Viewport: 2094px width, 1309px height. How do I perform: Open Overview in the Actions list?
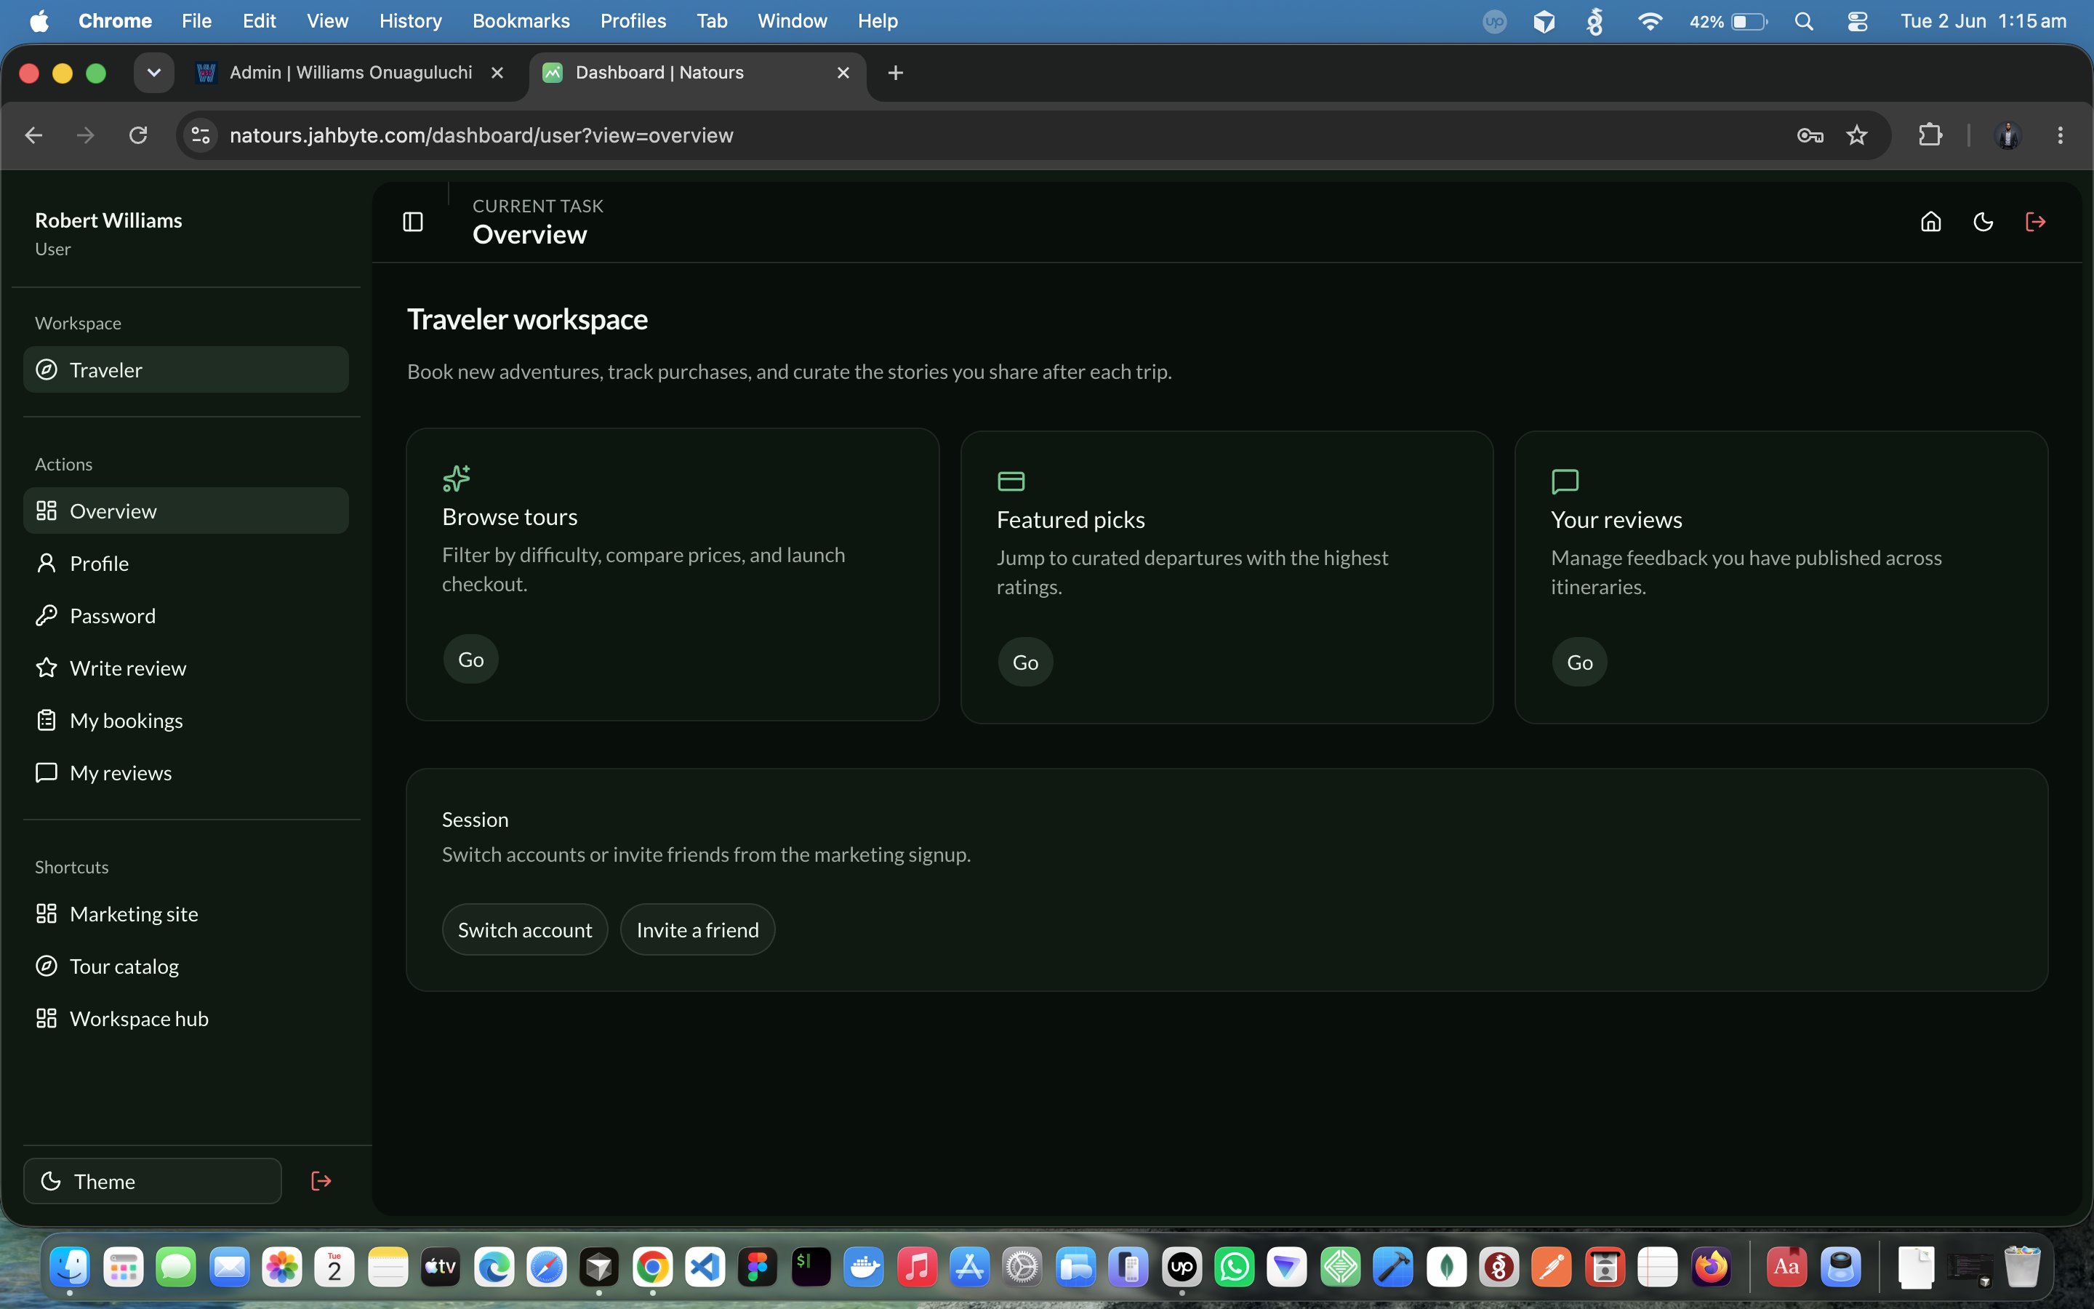186,511
